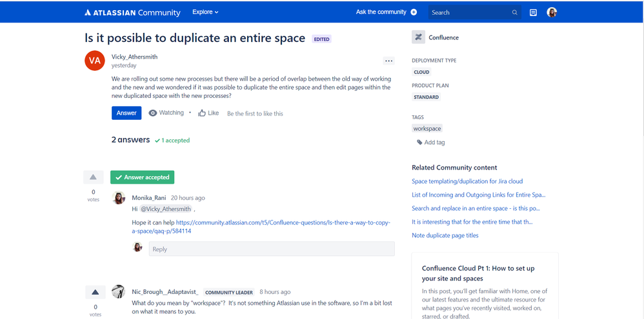Open the three-dot options menu for the question

388,61
